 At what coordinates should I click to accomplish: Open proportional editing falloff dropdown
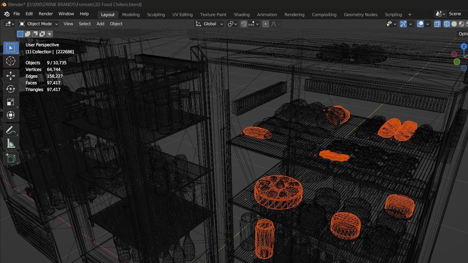point(275,24)
